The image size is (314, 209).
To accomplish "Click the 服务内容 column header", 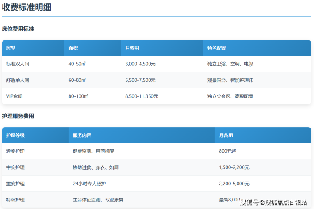I will (82, 136).
